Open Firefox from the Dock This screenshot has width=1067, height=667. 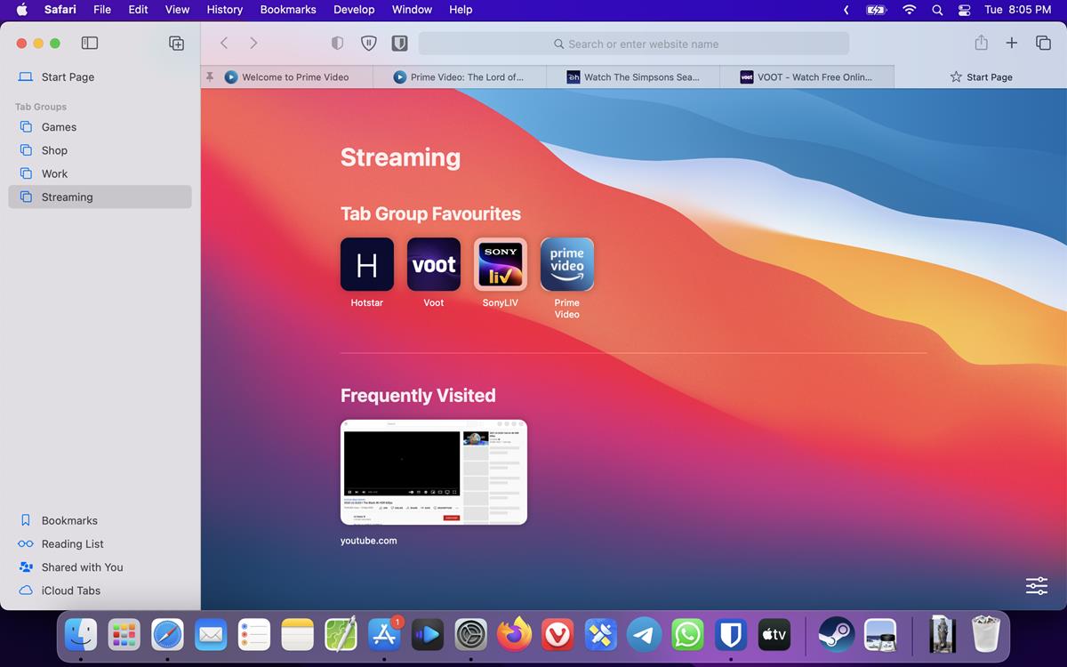[x=514, y=634]
